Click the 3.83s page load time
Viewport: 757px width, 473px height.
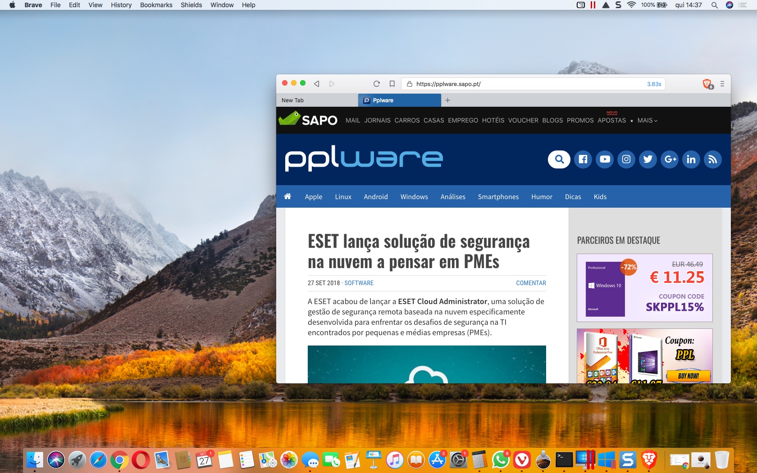coord(654,84)
